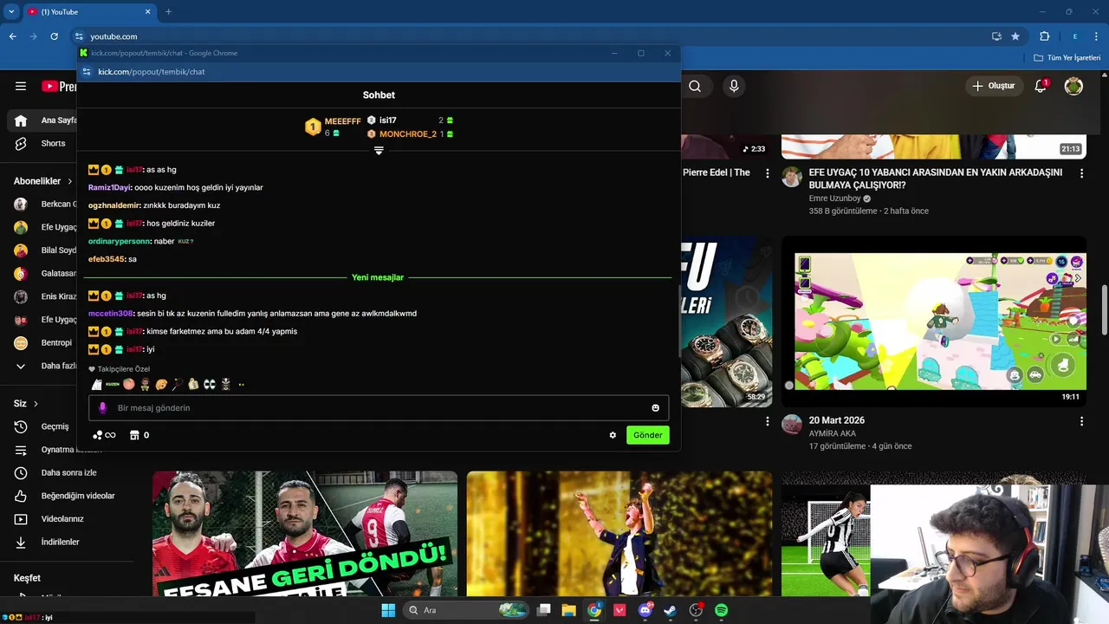Open the YouTube search magnifier
The width and height of the screenshot is (1109, 624).
point(695,86)
